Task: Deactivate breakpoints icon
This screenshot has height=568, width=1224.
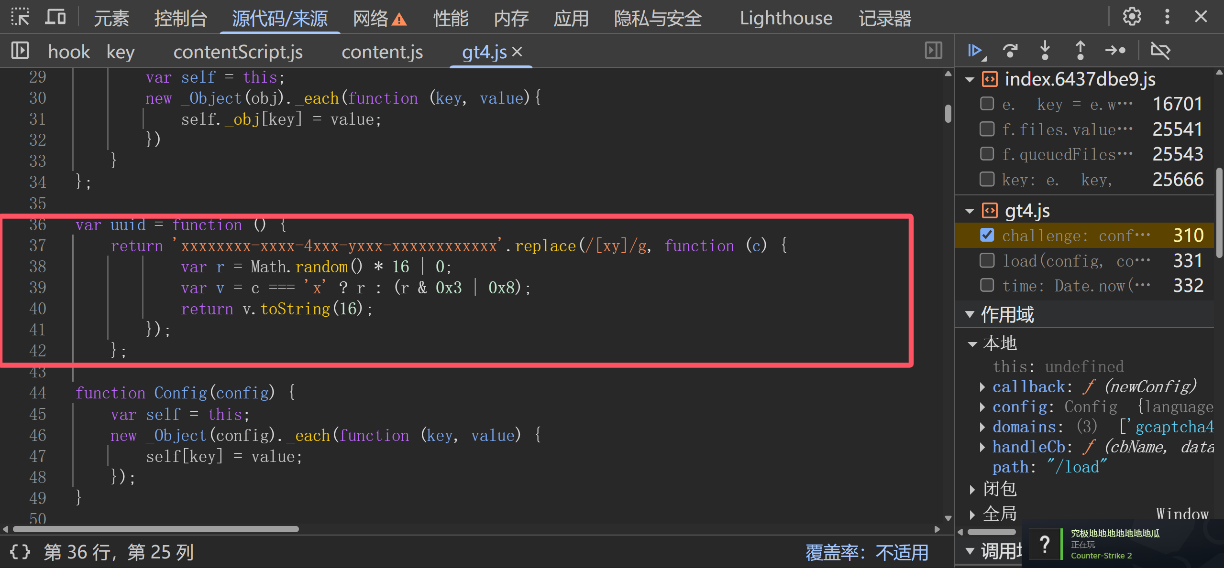Action: click(x=1160, y=51)
